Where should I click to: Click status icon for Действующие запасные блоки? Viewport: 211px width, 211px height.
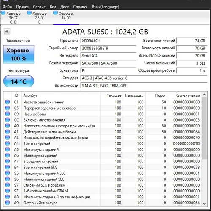(8, 132)
